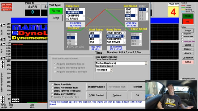This screenshot has width=198, height=111.
Task: Click the IMAP axis upper-limit up arrow
Action: pyautogui.click(x=4, y=25)
